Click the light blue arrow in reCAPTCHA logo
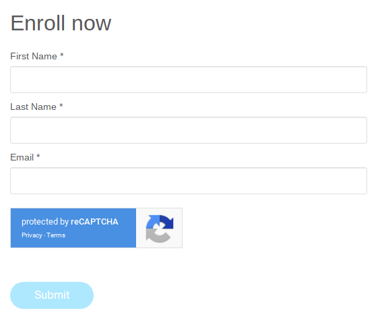This screenshot has height=321, width=384. click(x=152, y=222)
